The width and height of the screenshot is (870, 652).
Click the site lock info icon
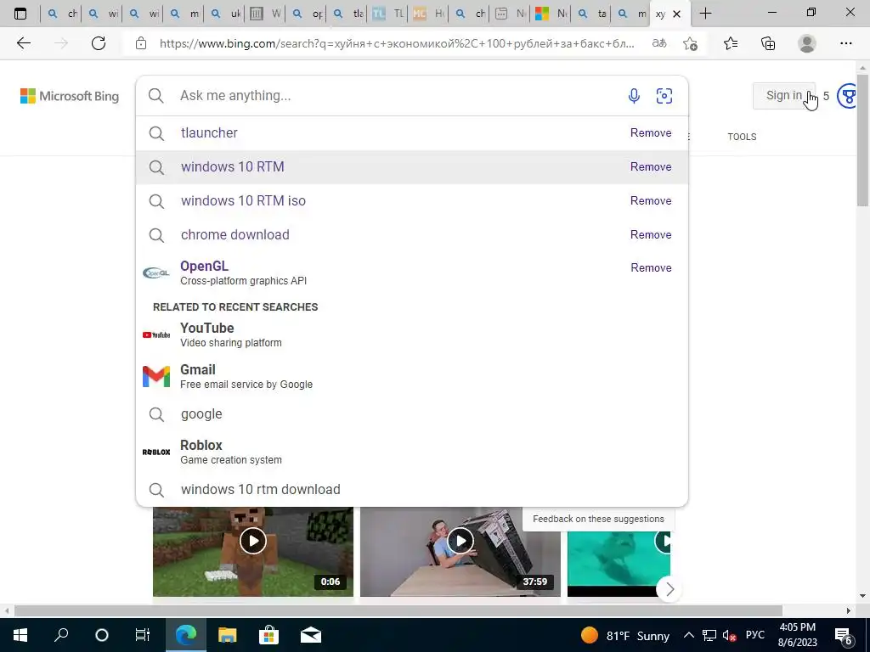(x=141, y=43)
